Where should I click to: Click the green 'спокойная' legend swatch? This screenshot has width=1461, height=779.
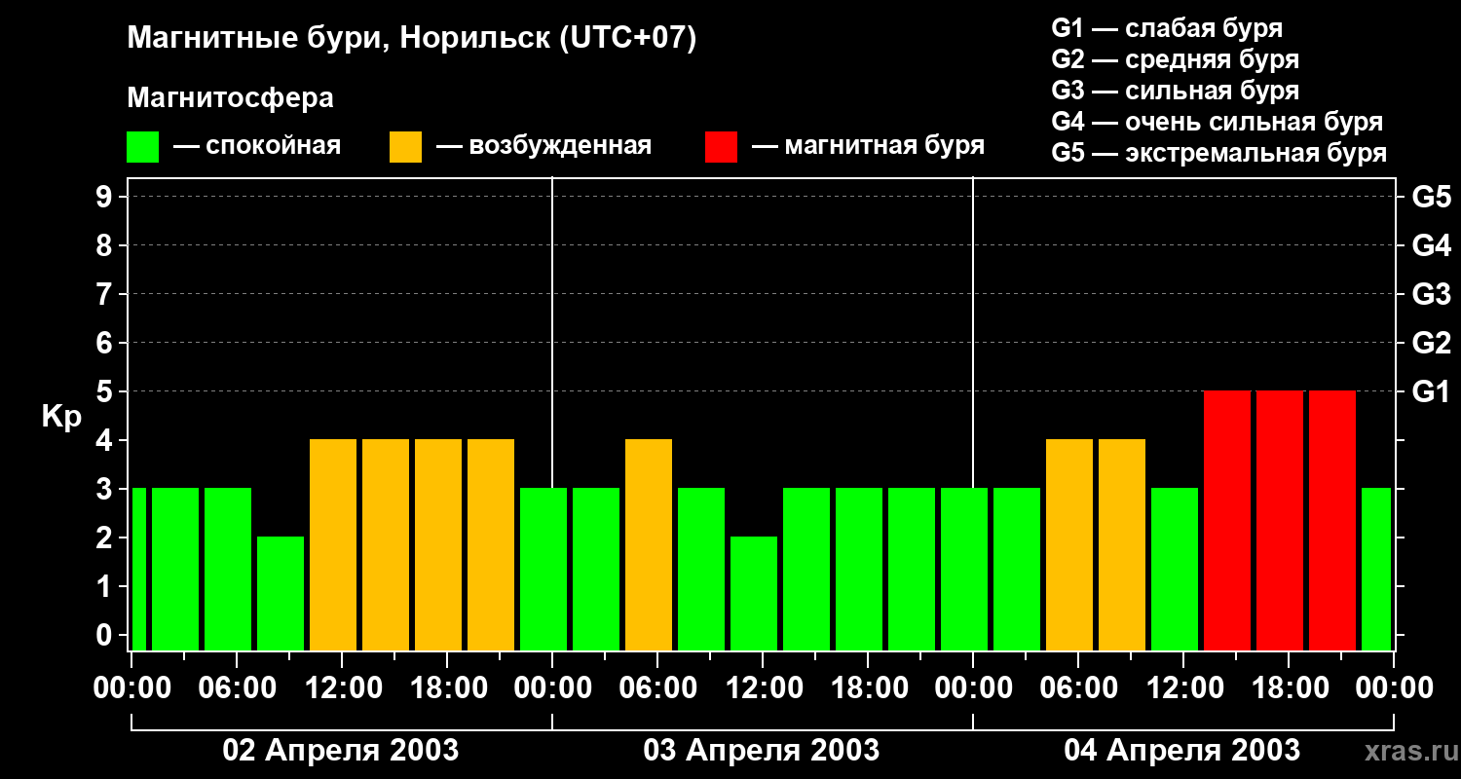coord(142,147)
